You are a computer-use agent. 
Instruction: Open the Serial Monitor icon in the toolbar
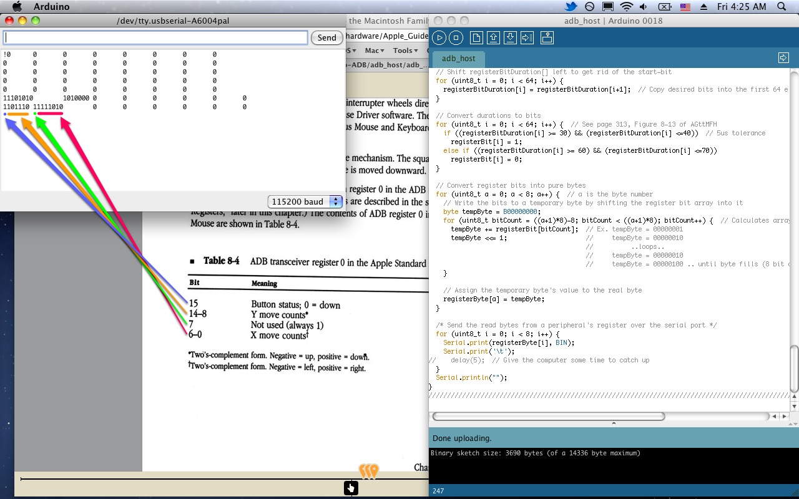coord(547,37)
